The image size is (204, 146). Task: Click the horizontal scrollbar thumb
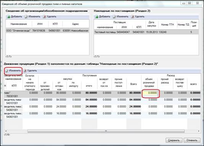pyautogui.click(x=106, y=131)
